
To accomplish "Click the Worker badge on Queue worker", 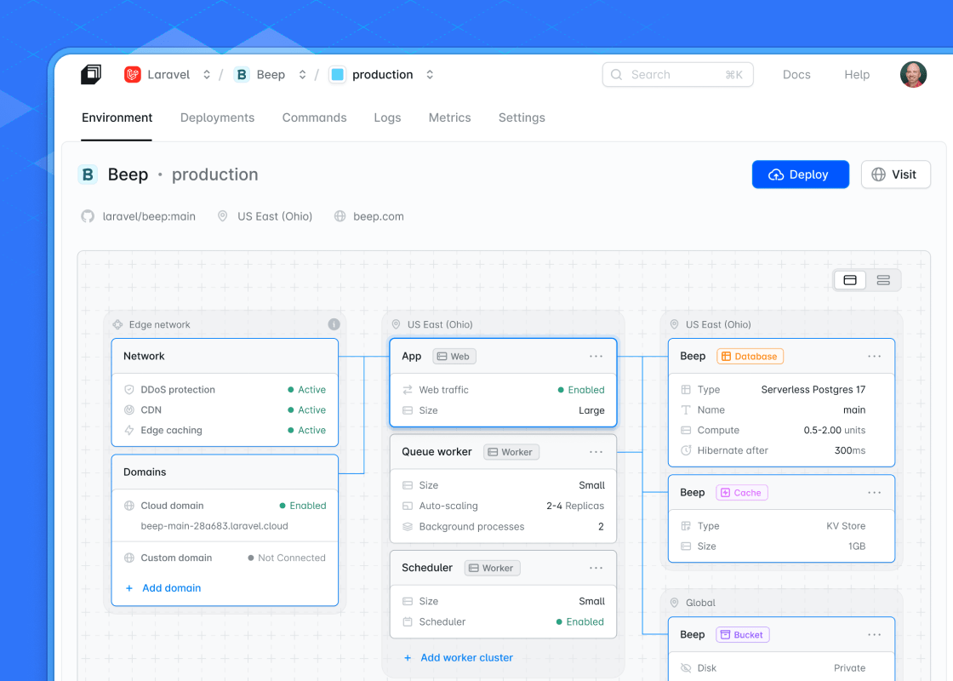I will click(511, 452).
